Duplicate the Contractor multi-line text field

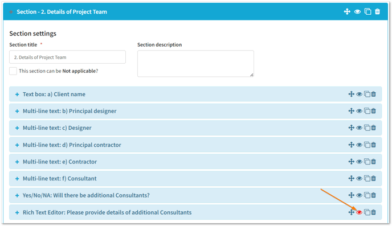(x=367, y=162)
